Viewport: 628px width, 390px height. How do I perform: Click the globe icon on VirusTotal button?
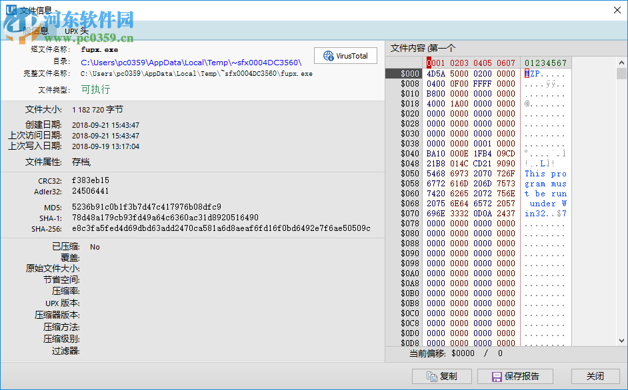(329, 56)
